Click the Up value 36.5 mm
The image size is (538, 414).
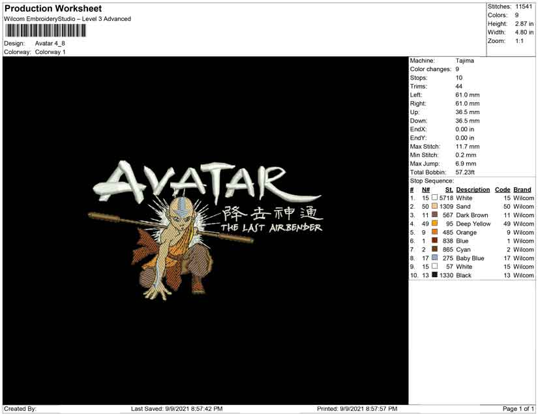coord(468,112)
